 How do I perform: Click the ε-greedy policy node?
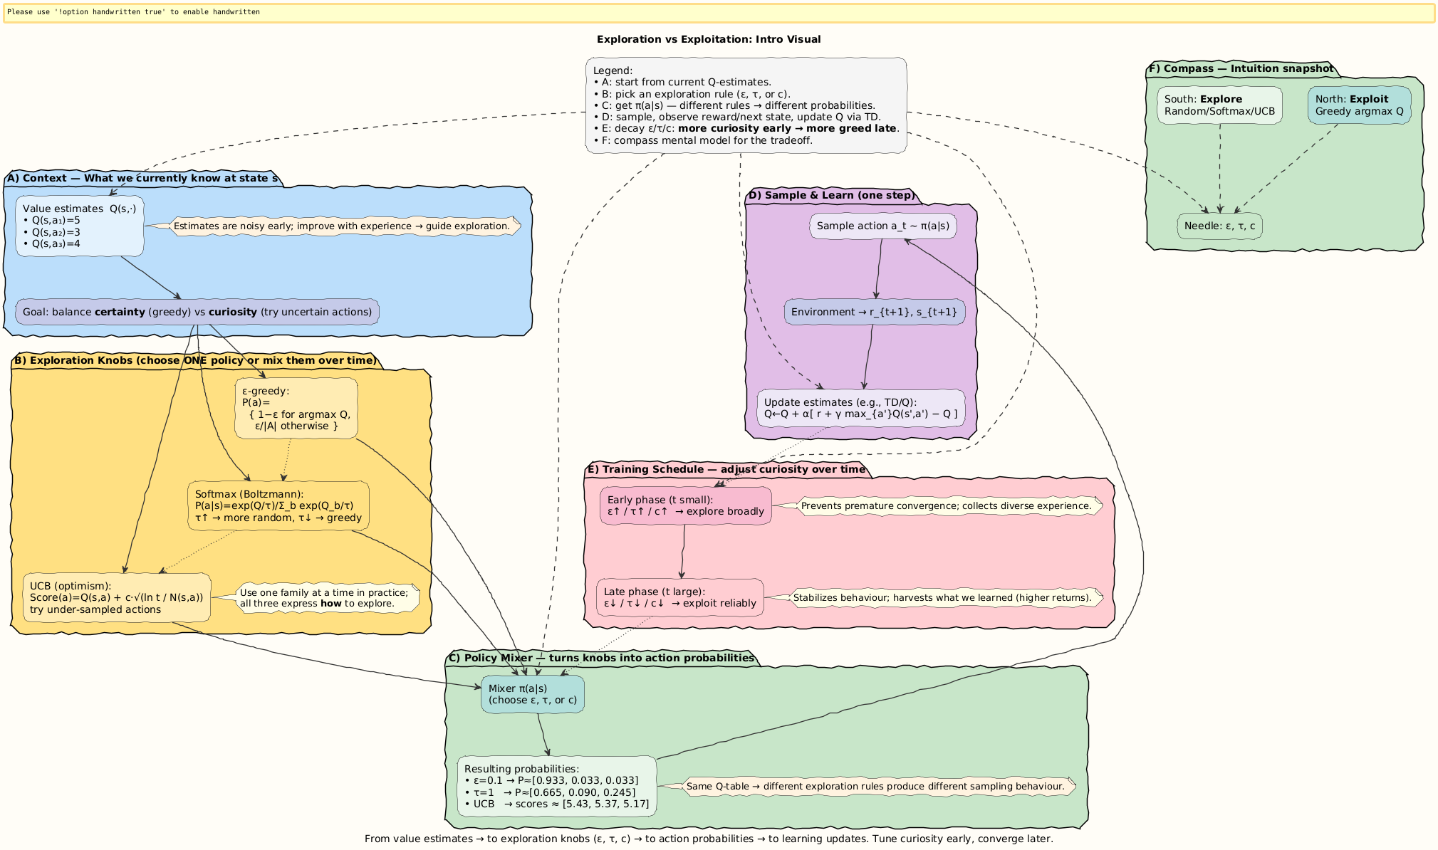click(296, 409)
